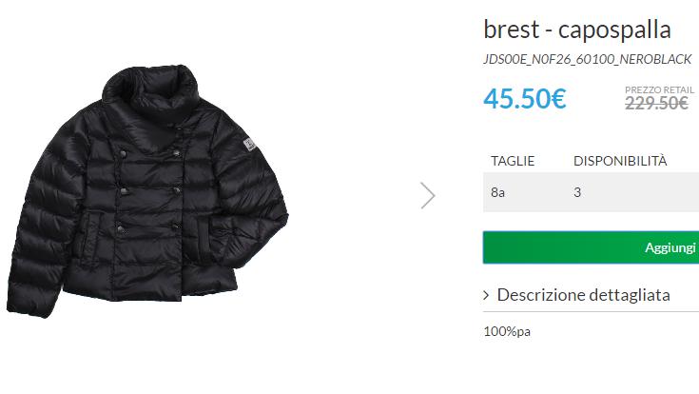Image resolution: width=699 pixels, height=394 pixels.
Task: Click the PREZZO RETAIL label
Action: click(x=660, y=89)
